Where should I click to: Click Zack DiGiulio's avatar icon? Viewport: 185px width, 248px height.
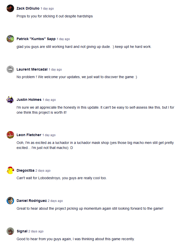click(x=10, y=9)
